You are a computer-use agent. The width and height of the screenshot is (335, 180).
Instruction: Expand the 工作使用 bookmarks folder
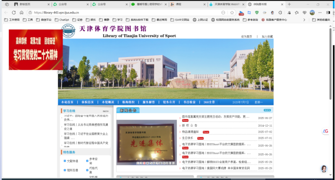click(x=12, y=20)
